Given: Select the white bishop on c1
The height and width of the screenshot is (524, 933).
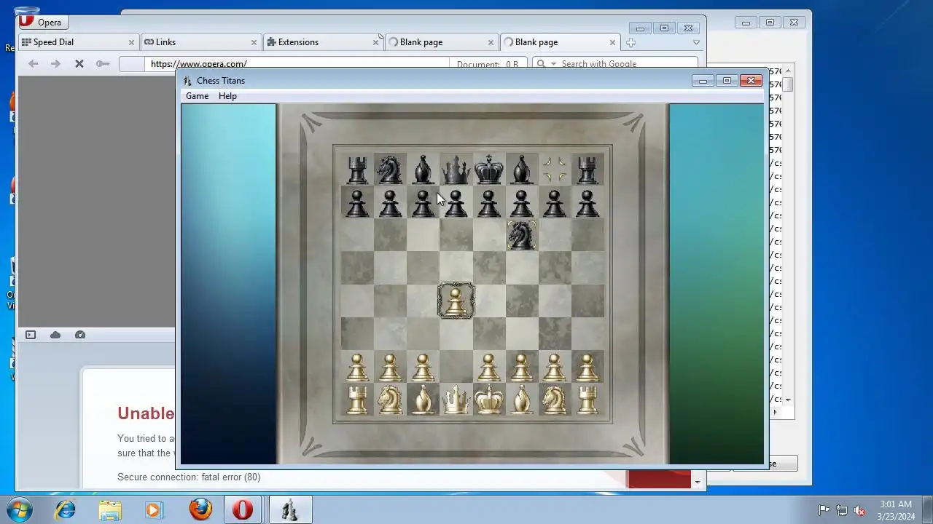Looking at the screenshot, I should tap(423, 400).
